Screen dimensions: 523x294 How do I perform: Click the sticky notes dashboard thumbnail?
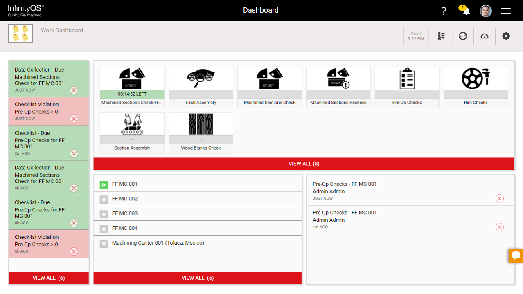20,33
